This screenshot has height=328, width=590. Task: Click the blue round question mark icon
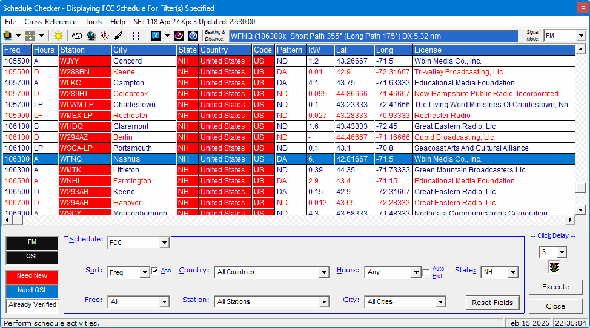pos(193,36)
